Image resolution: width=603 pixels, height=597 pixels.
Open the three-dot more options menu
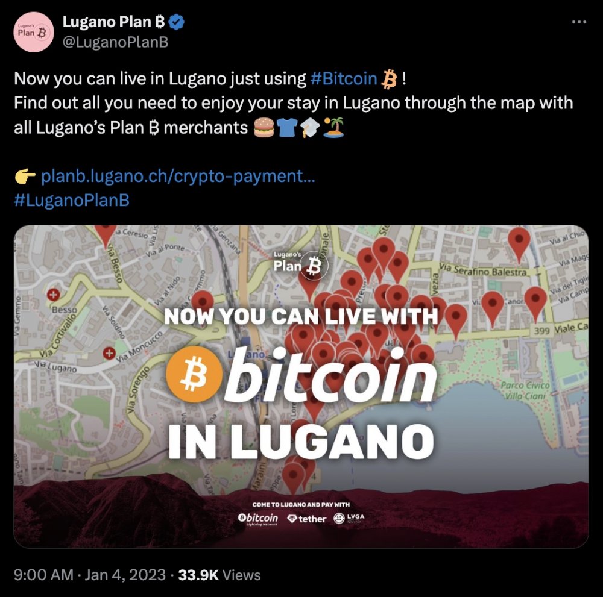pyautogui.click(x=579, y=22)
